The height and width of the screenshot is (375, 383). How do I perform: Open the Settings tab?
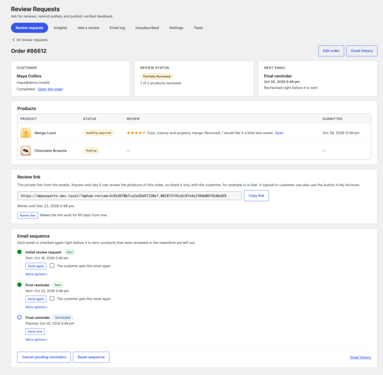pos(177,28)
